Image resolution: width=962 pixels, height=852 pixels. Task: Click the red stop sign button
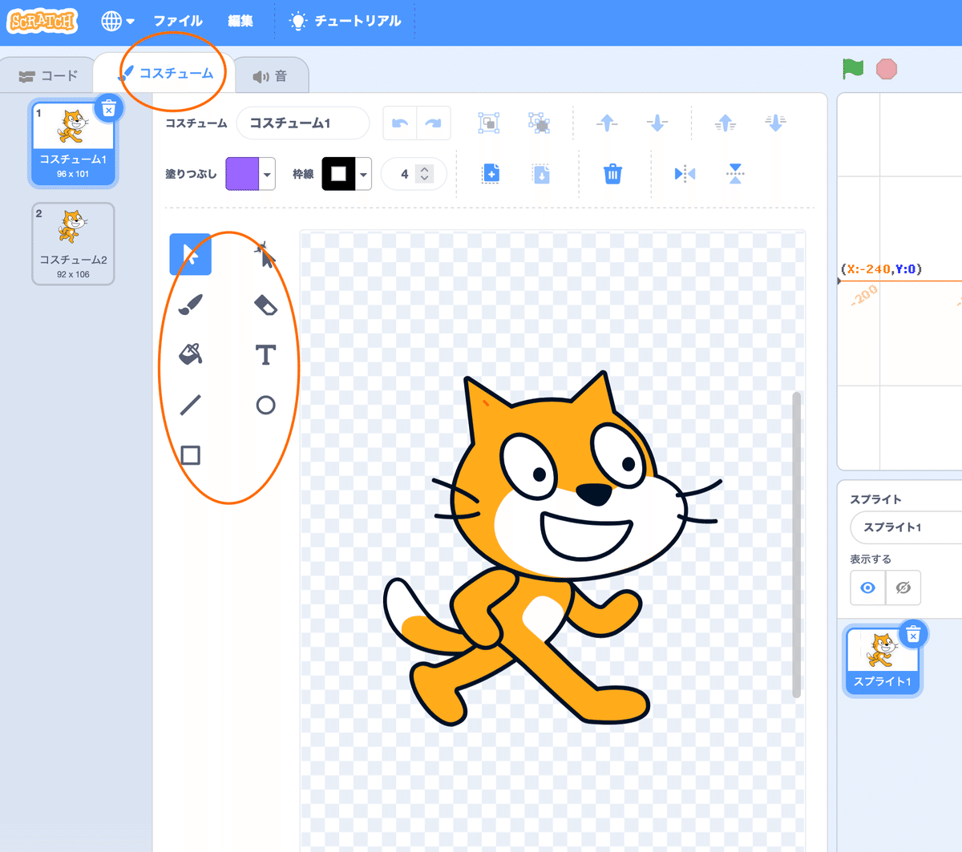[887, 69]
